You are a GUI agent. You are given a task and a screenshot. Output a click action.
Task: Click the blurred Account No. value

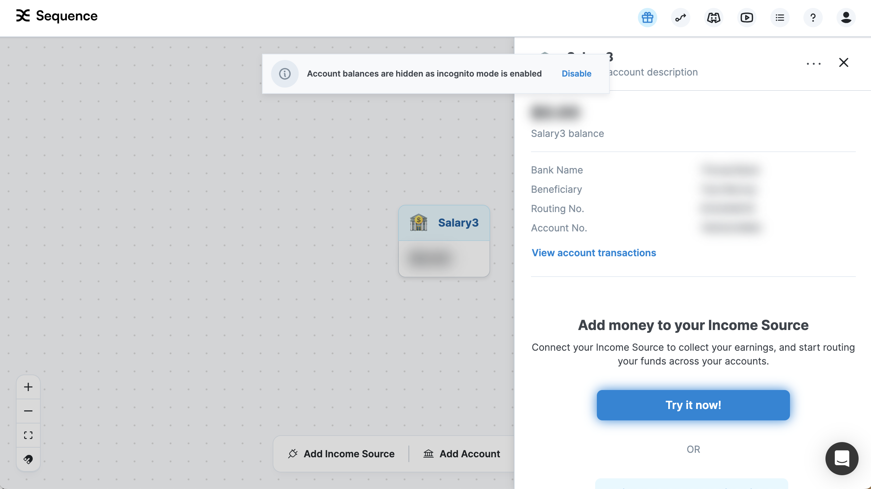pos(731,228)
